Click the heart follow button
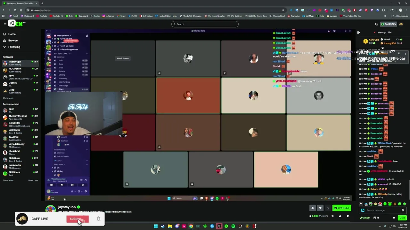410x230 pixels. click(320, 208)
